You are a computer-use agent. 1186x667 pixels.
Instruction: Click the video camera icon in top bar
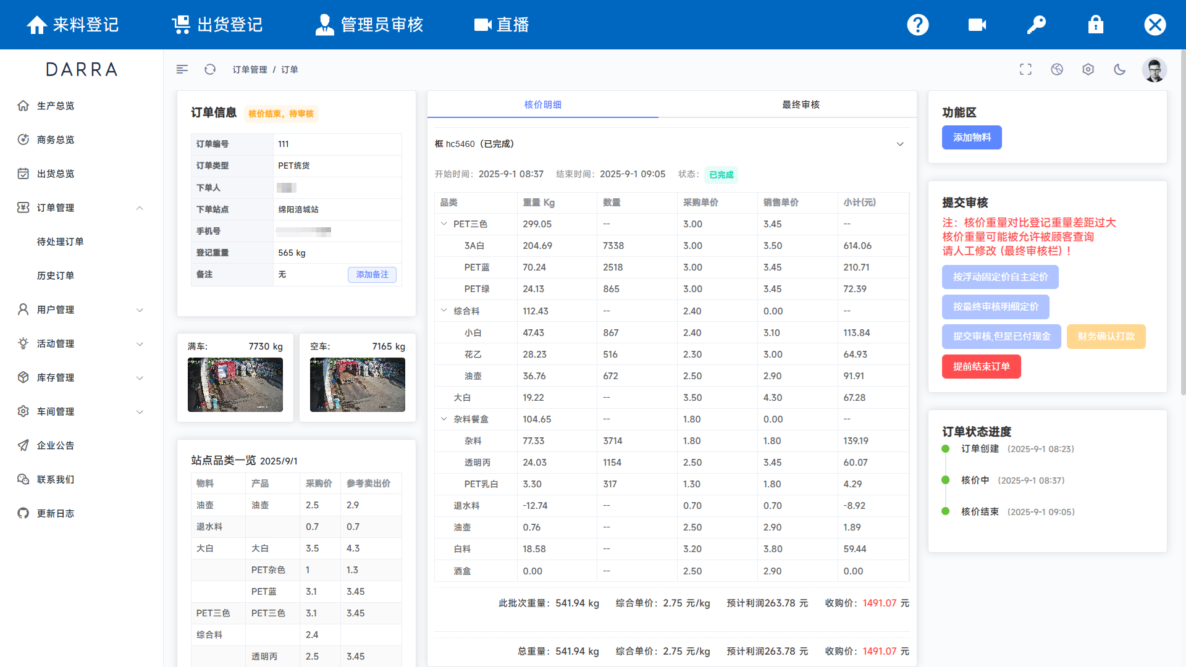(x=977, y=25)
